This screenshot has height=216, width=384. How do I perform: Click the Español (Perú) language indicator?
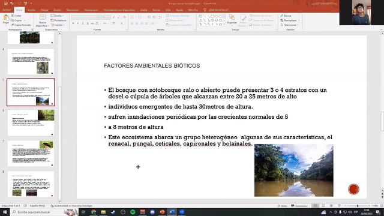[37, 206]
